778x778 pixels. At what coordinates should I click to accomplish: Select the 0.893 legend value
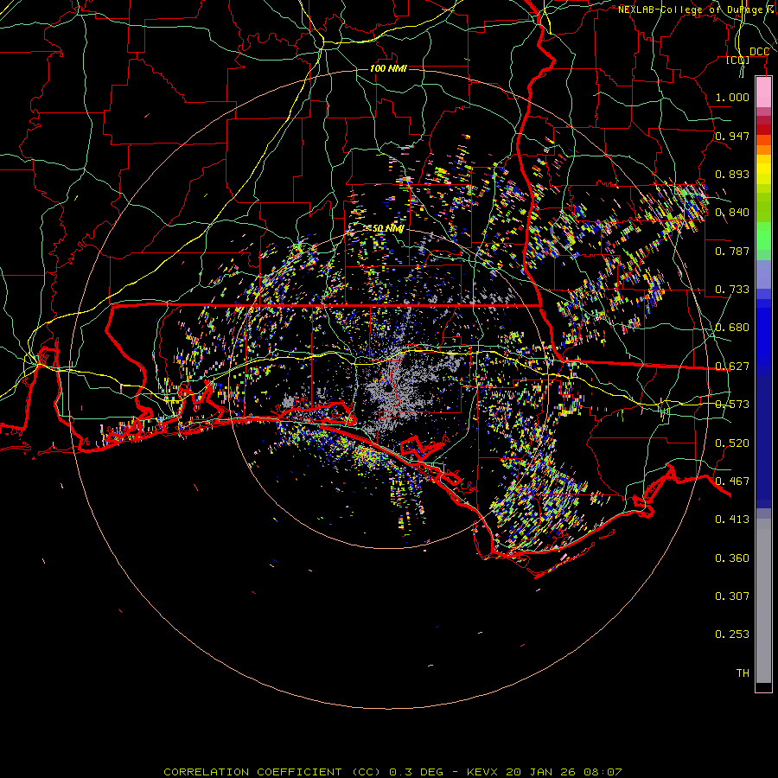(x=732, y=174)
